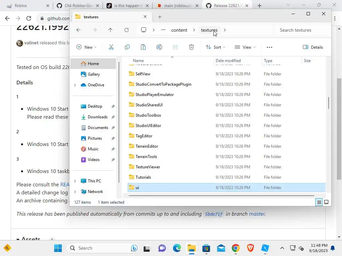
Task: Click the PC monitor icon in address bar
Action: coord(144,30)
